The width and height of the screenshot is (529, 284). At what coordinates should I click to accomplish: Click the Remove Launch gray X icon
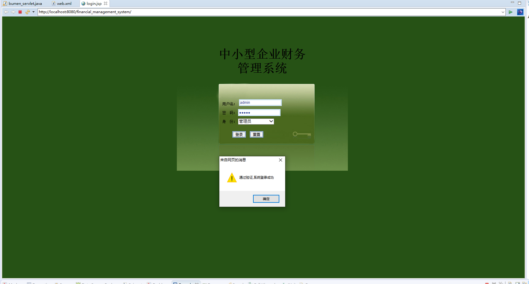pos(494,283)
